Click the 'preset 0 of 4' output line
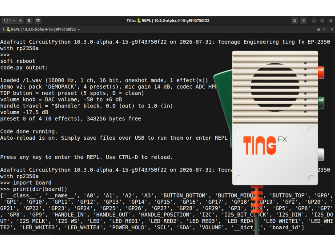This screenshot has width=335, height=251. tap(70, 119)
